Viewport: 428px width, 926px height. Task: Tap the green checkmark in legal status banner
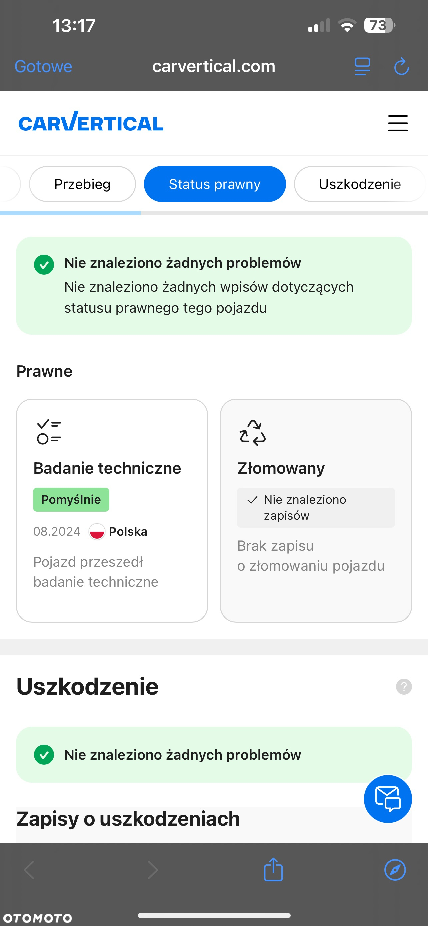[44, 265]
